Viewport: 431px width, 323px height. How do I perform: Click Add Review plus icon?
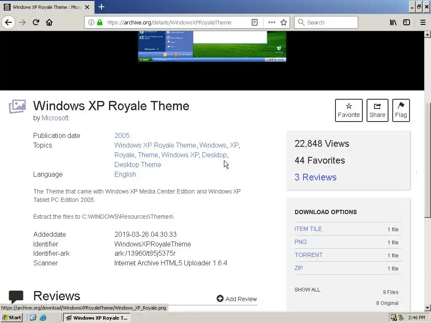220,299
